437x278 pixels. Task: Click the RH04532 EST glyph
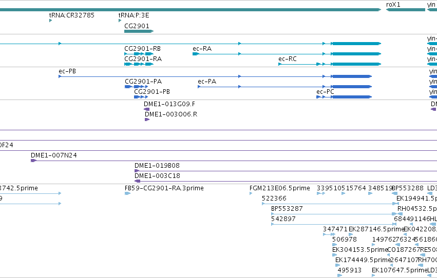(400, 214)
